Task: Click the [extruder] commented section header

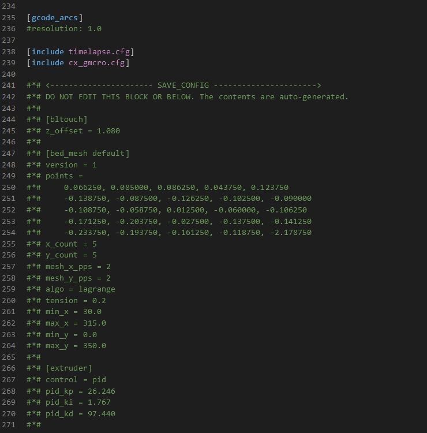Action: [69, 368]
